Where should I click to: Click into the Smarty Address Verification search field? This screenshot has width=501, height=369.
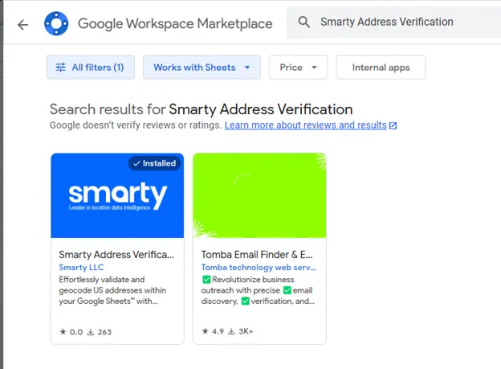pos(393,23)
